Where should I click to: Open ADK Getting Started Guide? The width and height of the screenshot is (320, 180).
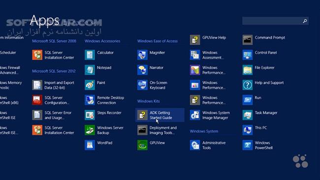point(160,115)
